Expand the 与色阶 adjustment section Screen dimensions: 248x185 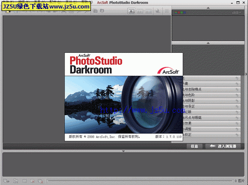[212, 95]
